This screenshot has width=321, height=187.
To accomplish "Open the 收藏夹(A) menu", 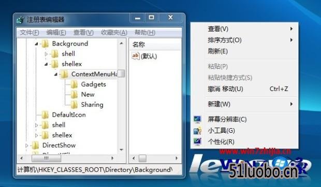I will tap(114, 33).
